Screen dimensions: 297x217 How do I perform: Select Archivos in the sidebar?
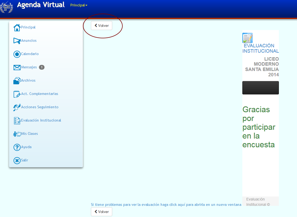[28, 80]
